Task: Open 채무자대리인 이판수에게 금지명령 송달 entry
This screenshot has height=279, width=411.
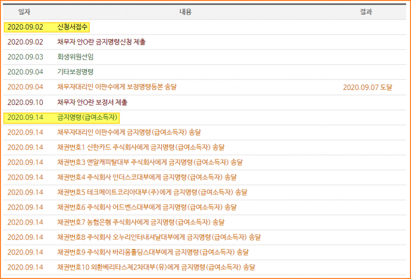Action: coord(129,132)
